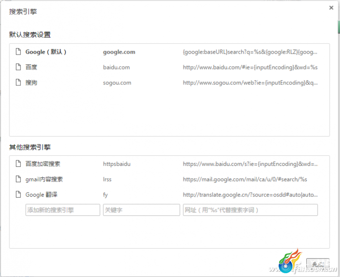
Task: Focus the 添加新的搜索引擎 name field
Action: 63,210
